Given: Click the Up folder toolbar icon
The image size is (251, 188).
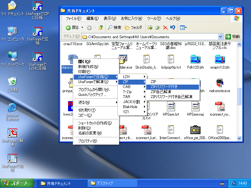Looking at the screenshot, I should (101, 28).
